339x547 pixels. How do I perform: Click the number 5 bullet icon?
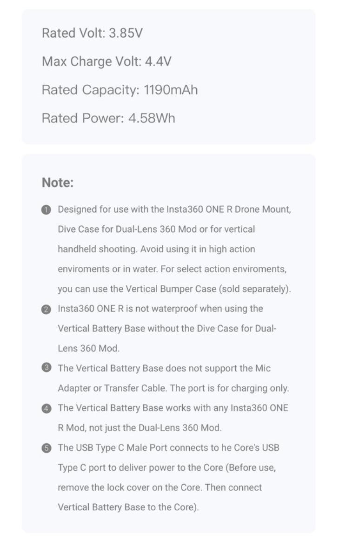coord(46,448)
